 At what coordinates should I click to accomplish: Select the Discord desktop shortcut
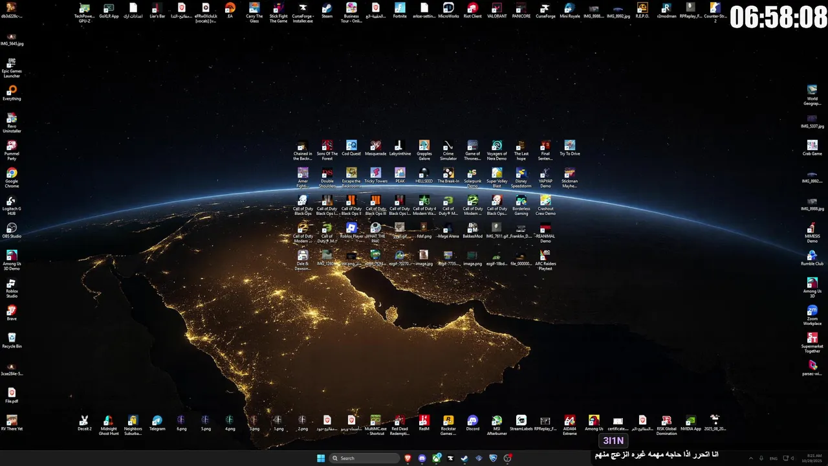473,423
